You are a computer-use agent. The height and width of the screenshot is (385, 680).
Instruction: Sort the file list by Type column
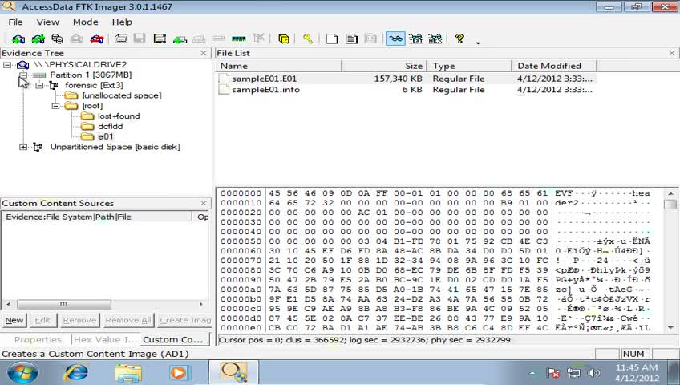click(470, 66)
